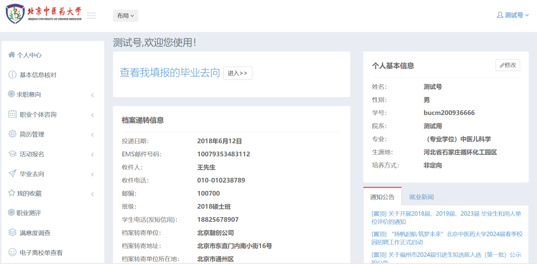Click the 进入>> button

coord(237,73)
